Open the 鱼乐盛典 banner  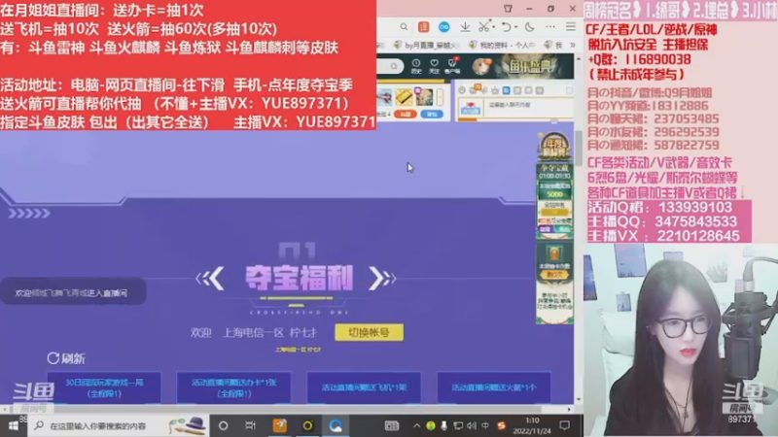(x=532, y=66)
